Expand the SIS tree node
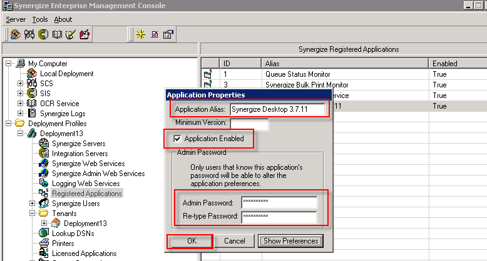Screen dimensions: 487x261 20,93
